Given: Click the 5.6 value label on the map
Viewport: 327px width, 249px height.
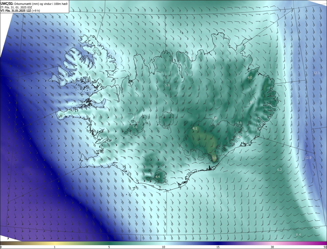Looking at the screenshot, I should [135, 127].
